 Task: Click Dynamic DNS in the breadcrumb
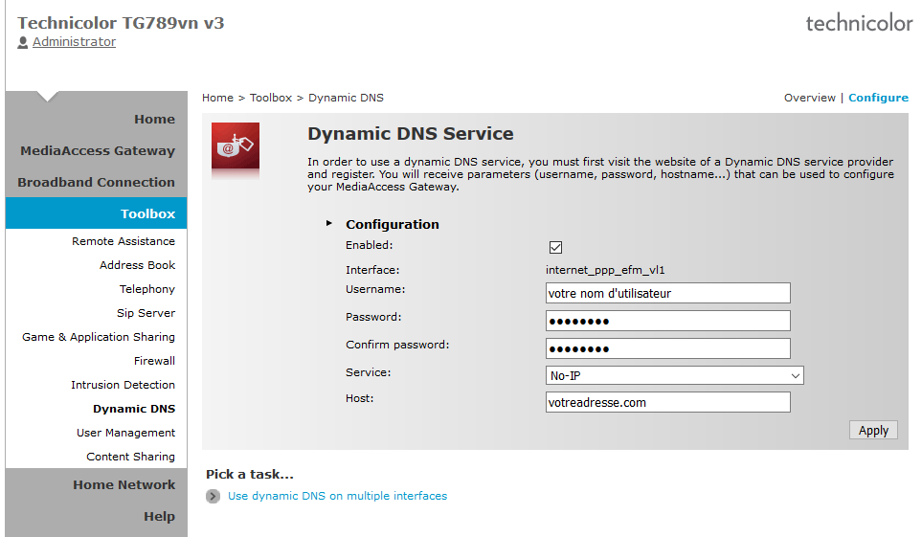346,98
